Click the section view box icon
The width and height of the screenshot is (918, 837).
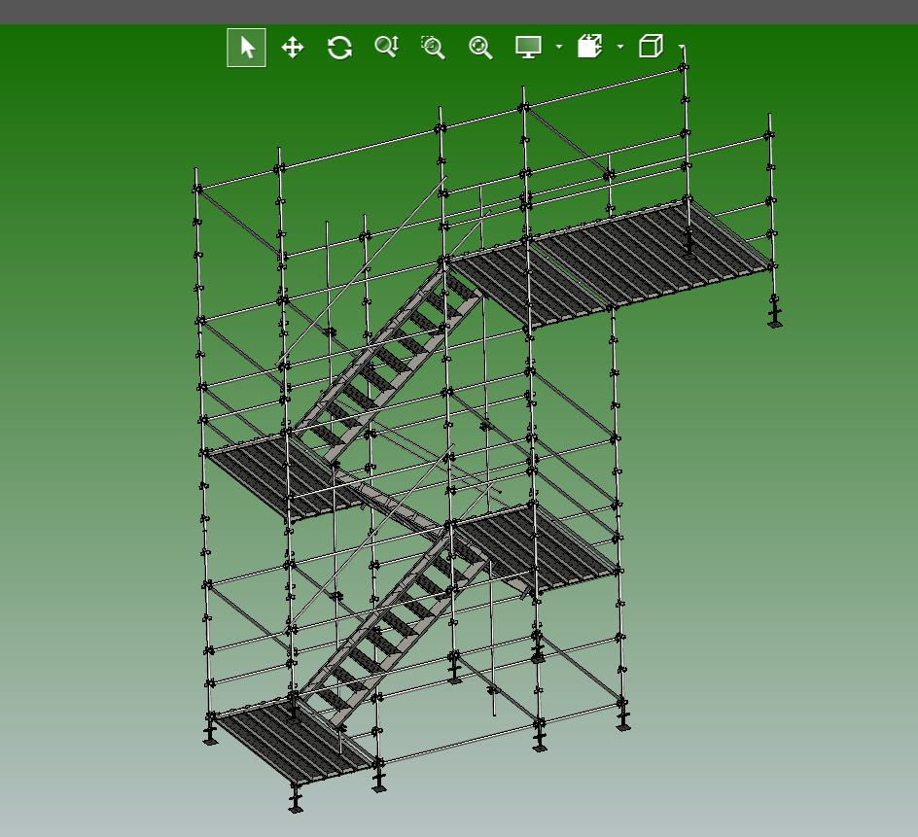click(589, 47)
